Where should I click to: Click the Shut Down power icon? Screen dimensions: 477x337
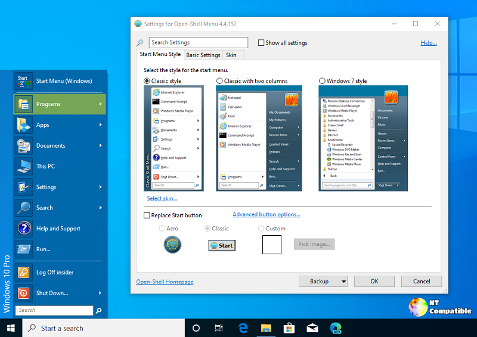tap(24, 293)
